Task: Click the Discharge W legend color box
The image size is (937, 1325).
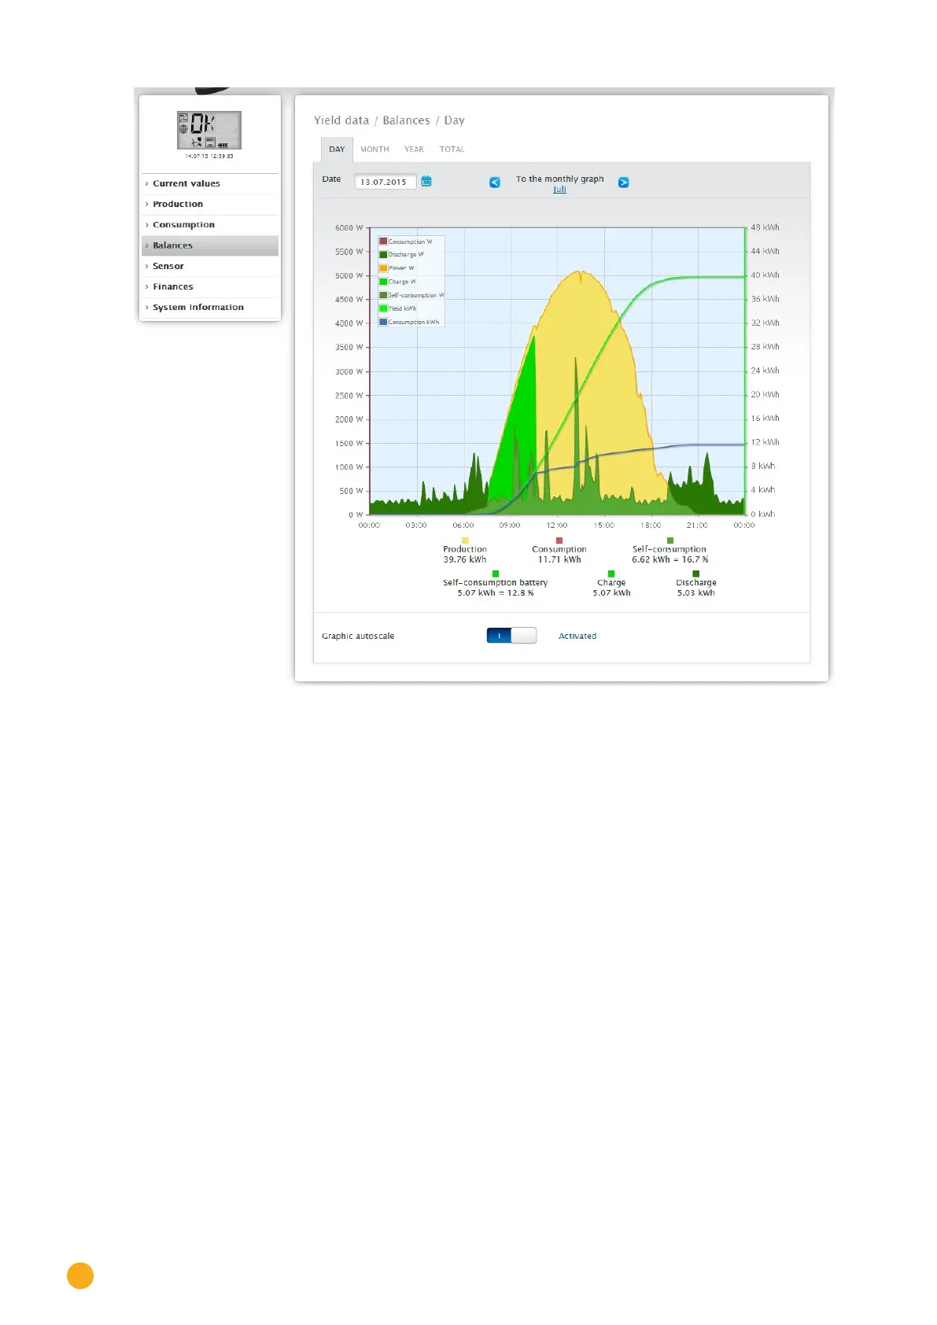Action: [x=383, y=255]
